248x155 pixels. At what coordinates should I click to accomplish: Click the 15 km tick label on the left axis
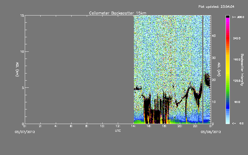22,15
